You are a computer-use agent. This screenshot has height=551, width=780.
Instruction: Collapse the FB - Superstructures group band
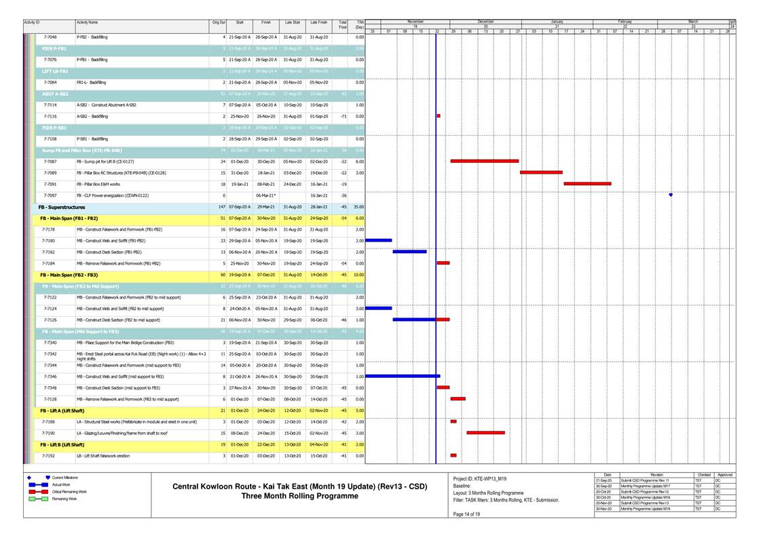(x=62, y=207)
